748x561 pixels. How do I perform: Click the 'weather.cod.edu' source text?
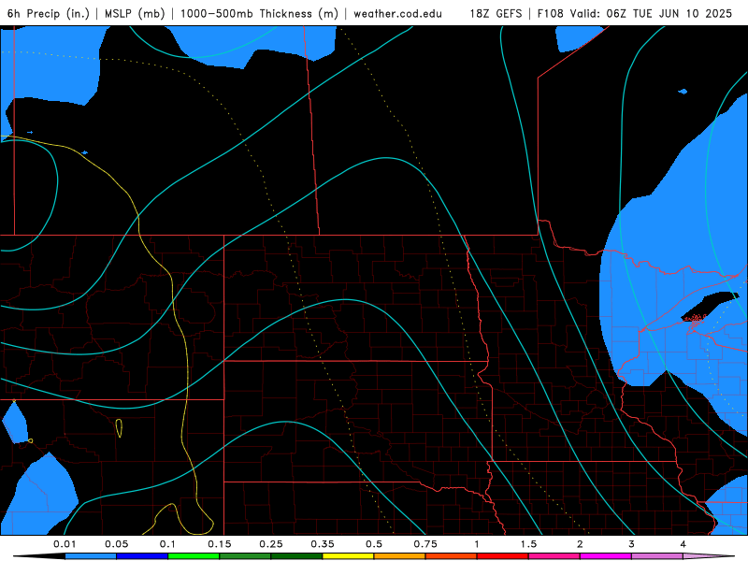coord(397,13)
